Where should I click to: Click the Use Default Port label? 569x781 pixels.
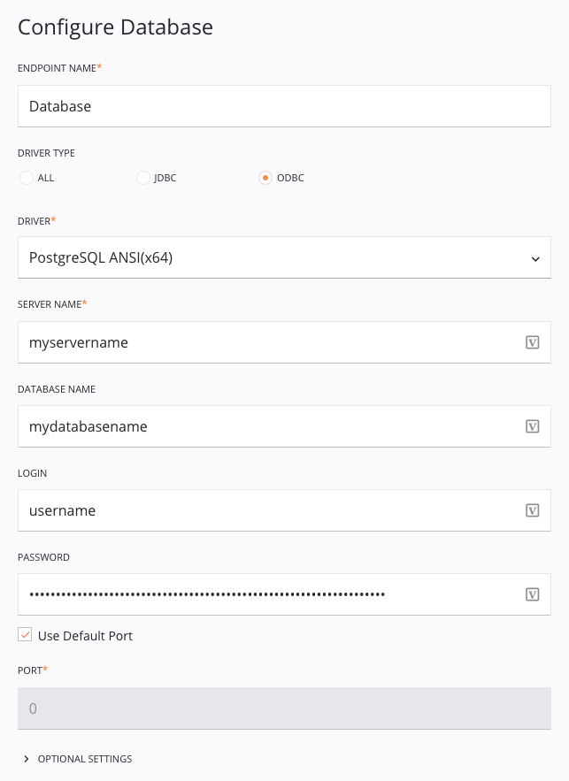[x=84, y=635]
